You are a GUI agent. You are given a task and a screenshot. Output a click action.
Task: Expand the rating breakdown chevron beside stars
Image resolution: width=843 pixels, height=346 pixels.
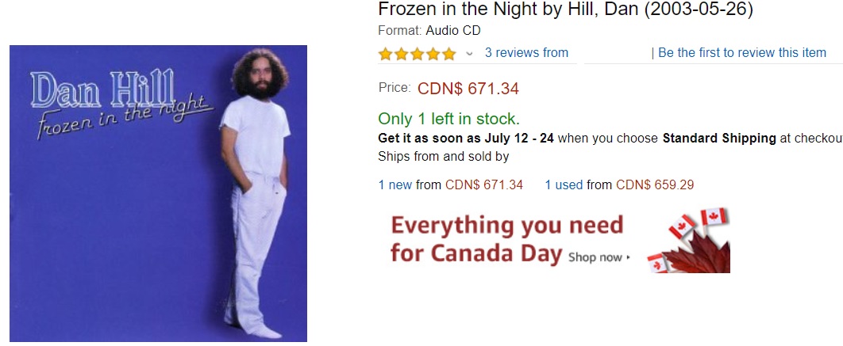[x=469, y=54]
